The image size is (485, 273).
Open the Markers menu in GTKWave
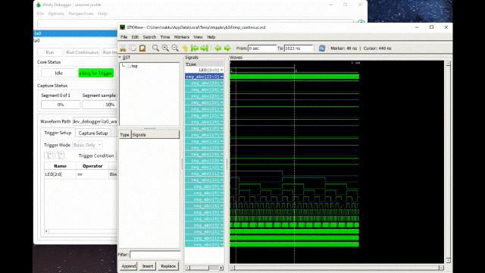point(182,37)
